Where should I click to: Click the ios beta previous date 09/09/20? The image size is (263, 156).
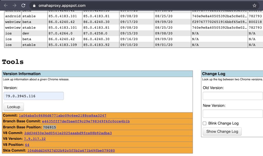point(164,39)
